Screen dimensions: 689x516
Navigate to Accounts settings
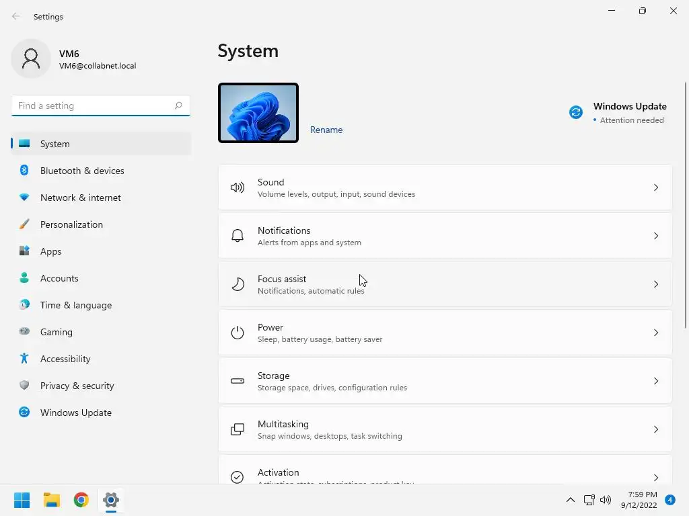101,278
